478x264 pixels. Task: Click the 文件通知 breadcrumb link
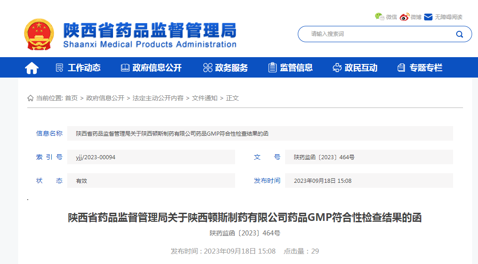(x=205, y=98)
